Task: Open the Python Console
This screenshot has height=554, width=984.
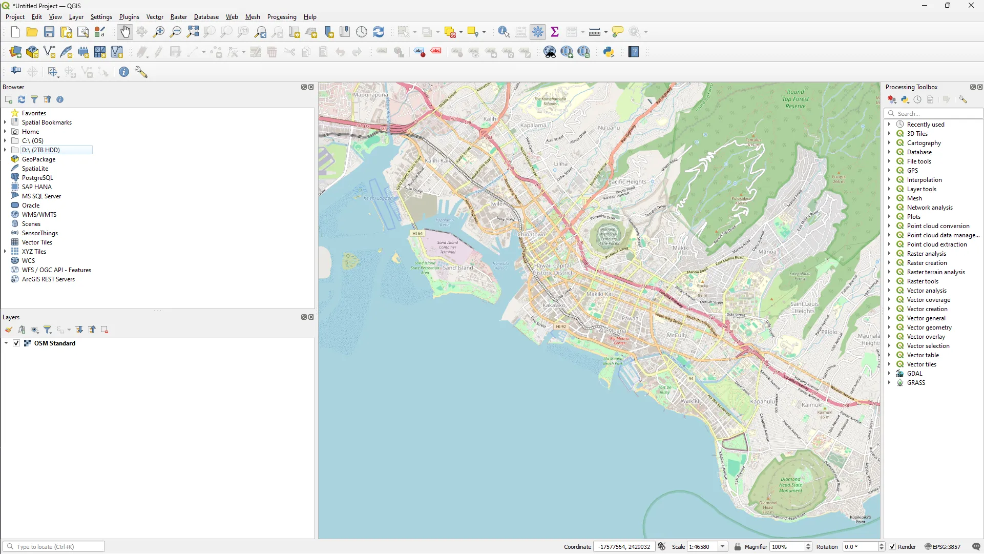Action: tap(609, 52)
